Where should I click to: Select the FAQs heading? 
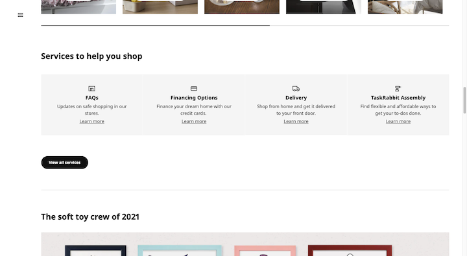91,98
